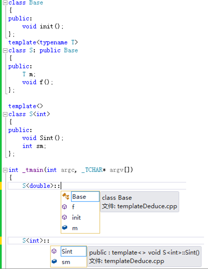
Task: Click 'Base' in 'class S: public Base'
Action: click(71, 50)
